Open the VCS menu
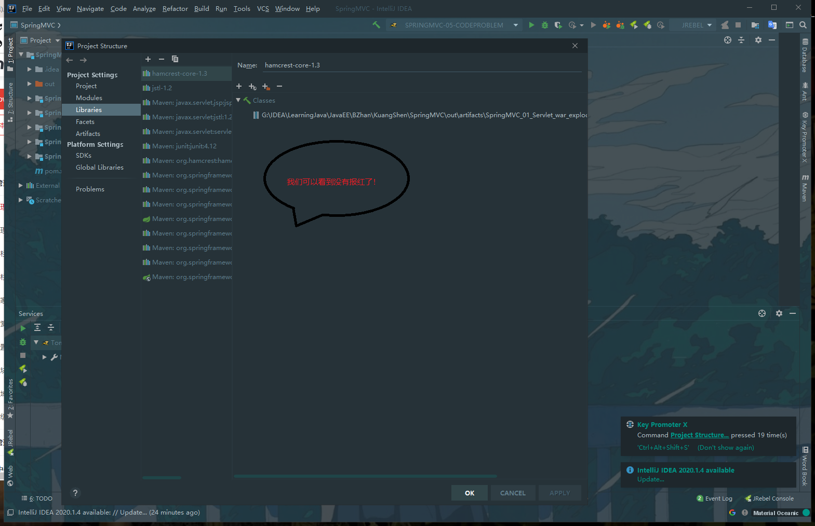815x526 pixels. click(263, 9)
